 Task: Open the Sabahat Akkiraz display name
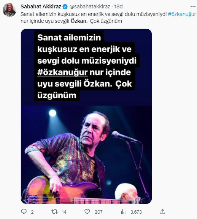pyautogui.click(x=41, y=6)
